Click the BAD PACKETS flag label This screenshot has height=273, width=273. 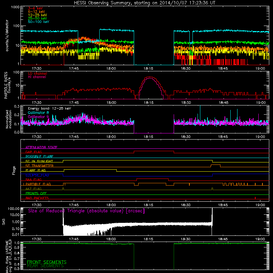point(37,198)
